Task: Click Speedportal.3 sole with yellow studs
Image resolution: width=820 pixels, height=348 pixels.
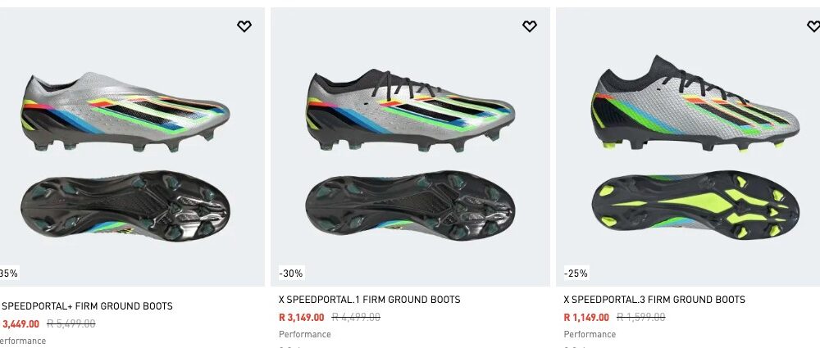Action: coord(694,205)
